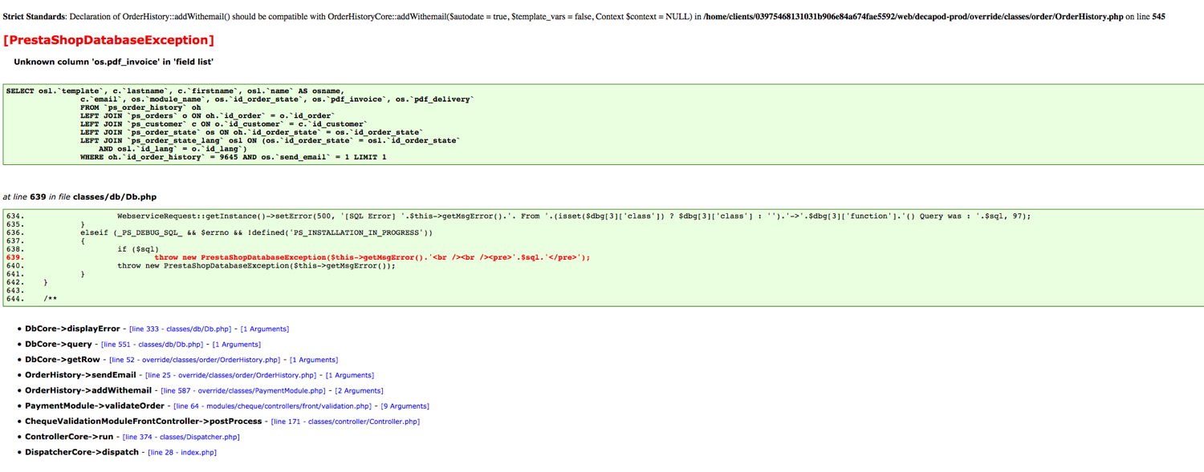Expand the 1 Arguments link for DbCore->getRow
The image size is (1204, 472).
[314, 360]
